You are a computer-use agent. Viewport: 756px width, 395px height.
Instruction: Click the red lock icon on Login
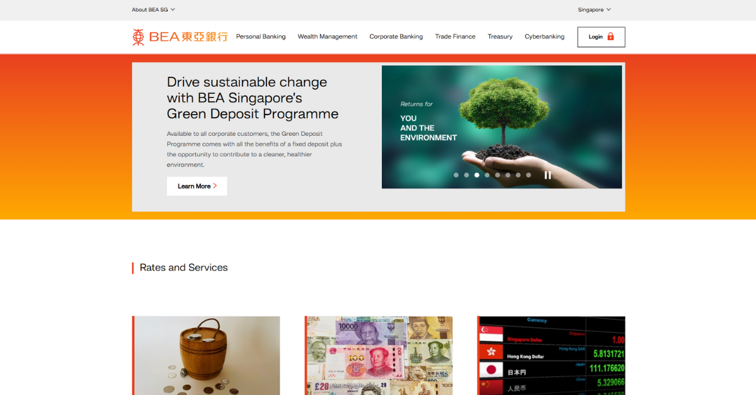pos(610,36)
